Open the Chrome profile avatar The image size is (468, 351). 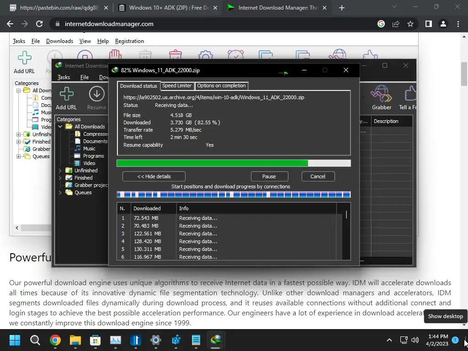pos(443,24)
